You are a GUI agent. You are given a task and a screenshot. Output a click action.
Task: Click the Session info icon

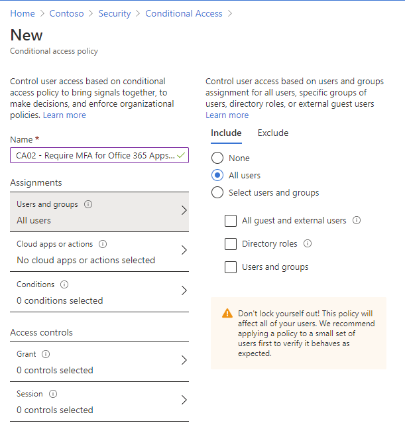tap(52, 394)
